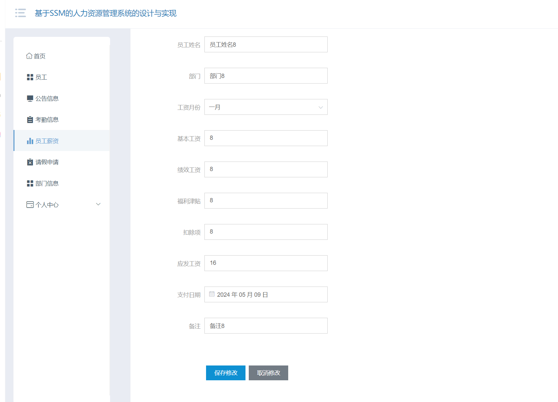The image size is (558, 402).
Task: Click inside the 员工姓名 input field
Action: tap(266, 44)
